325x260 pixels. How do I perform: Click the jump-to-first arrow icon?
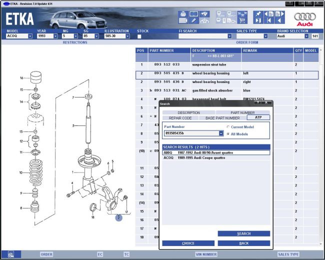click(269, 20)
